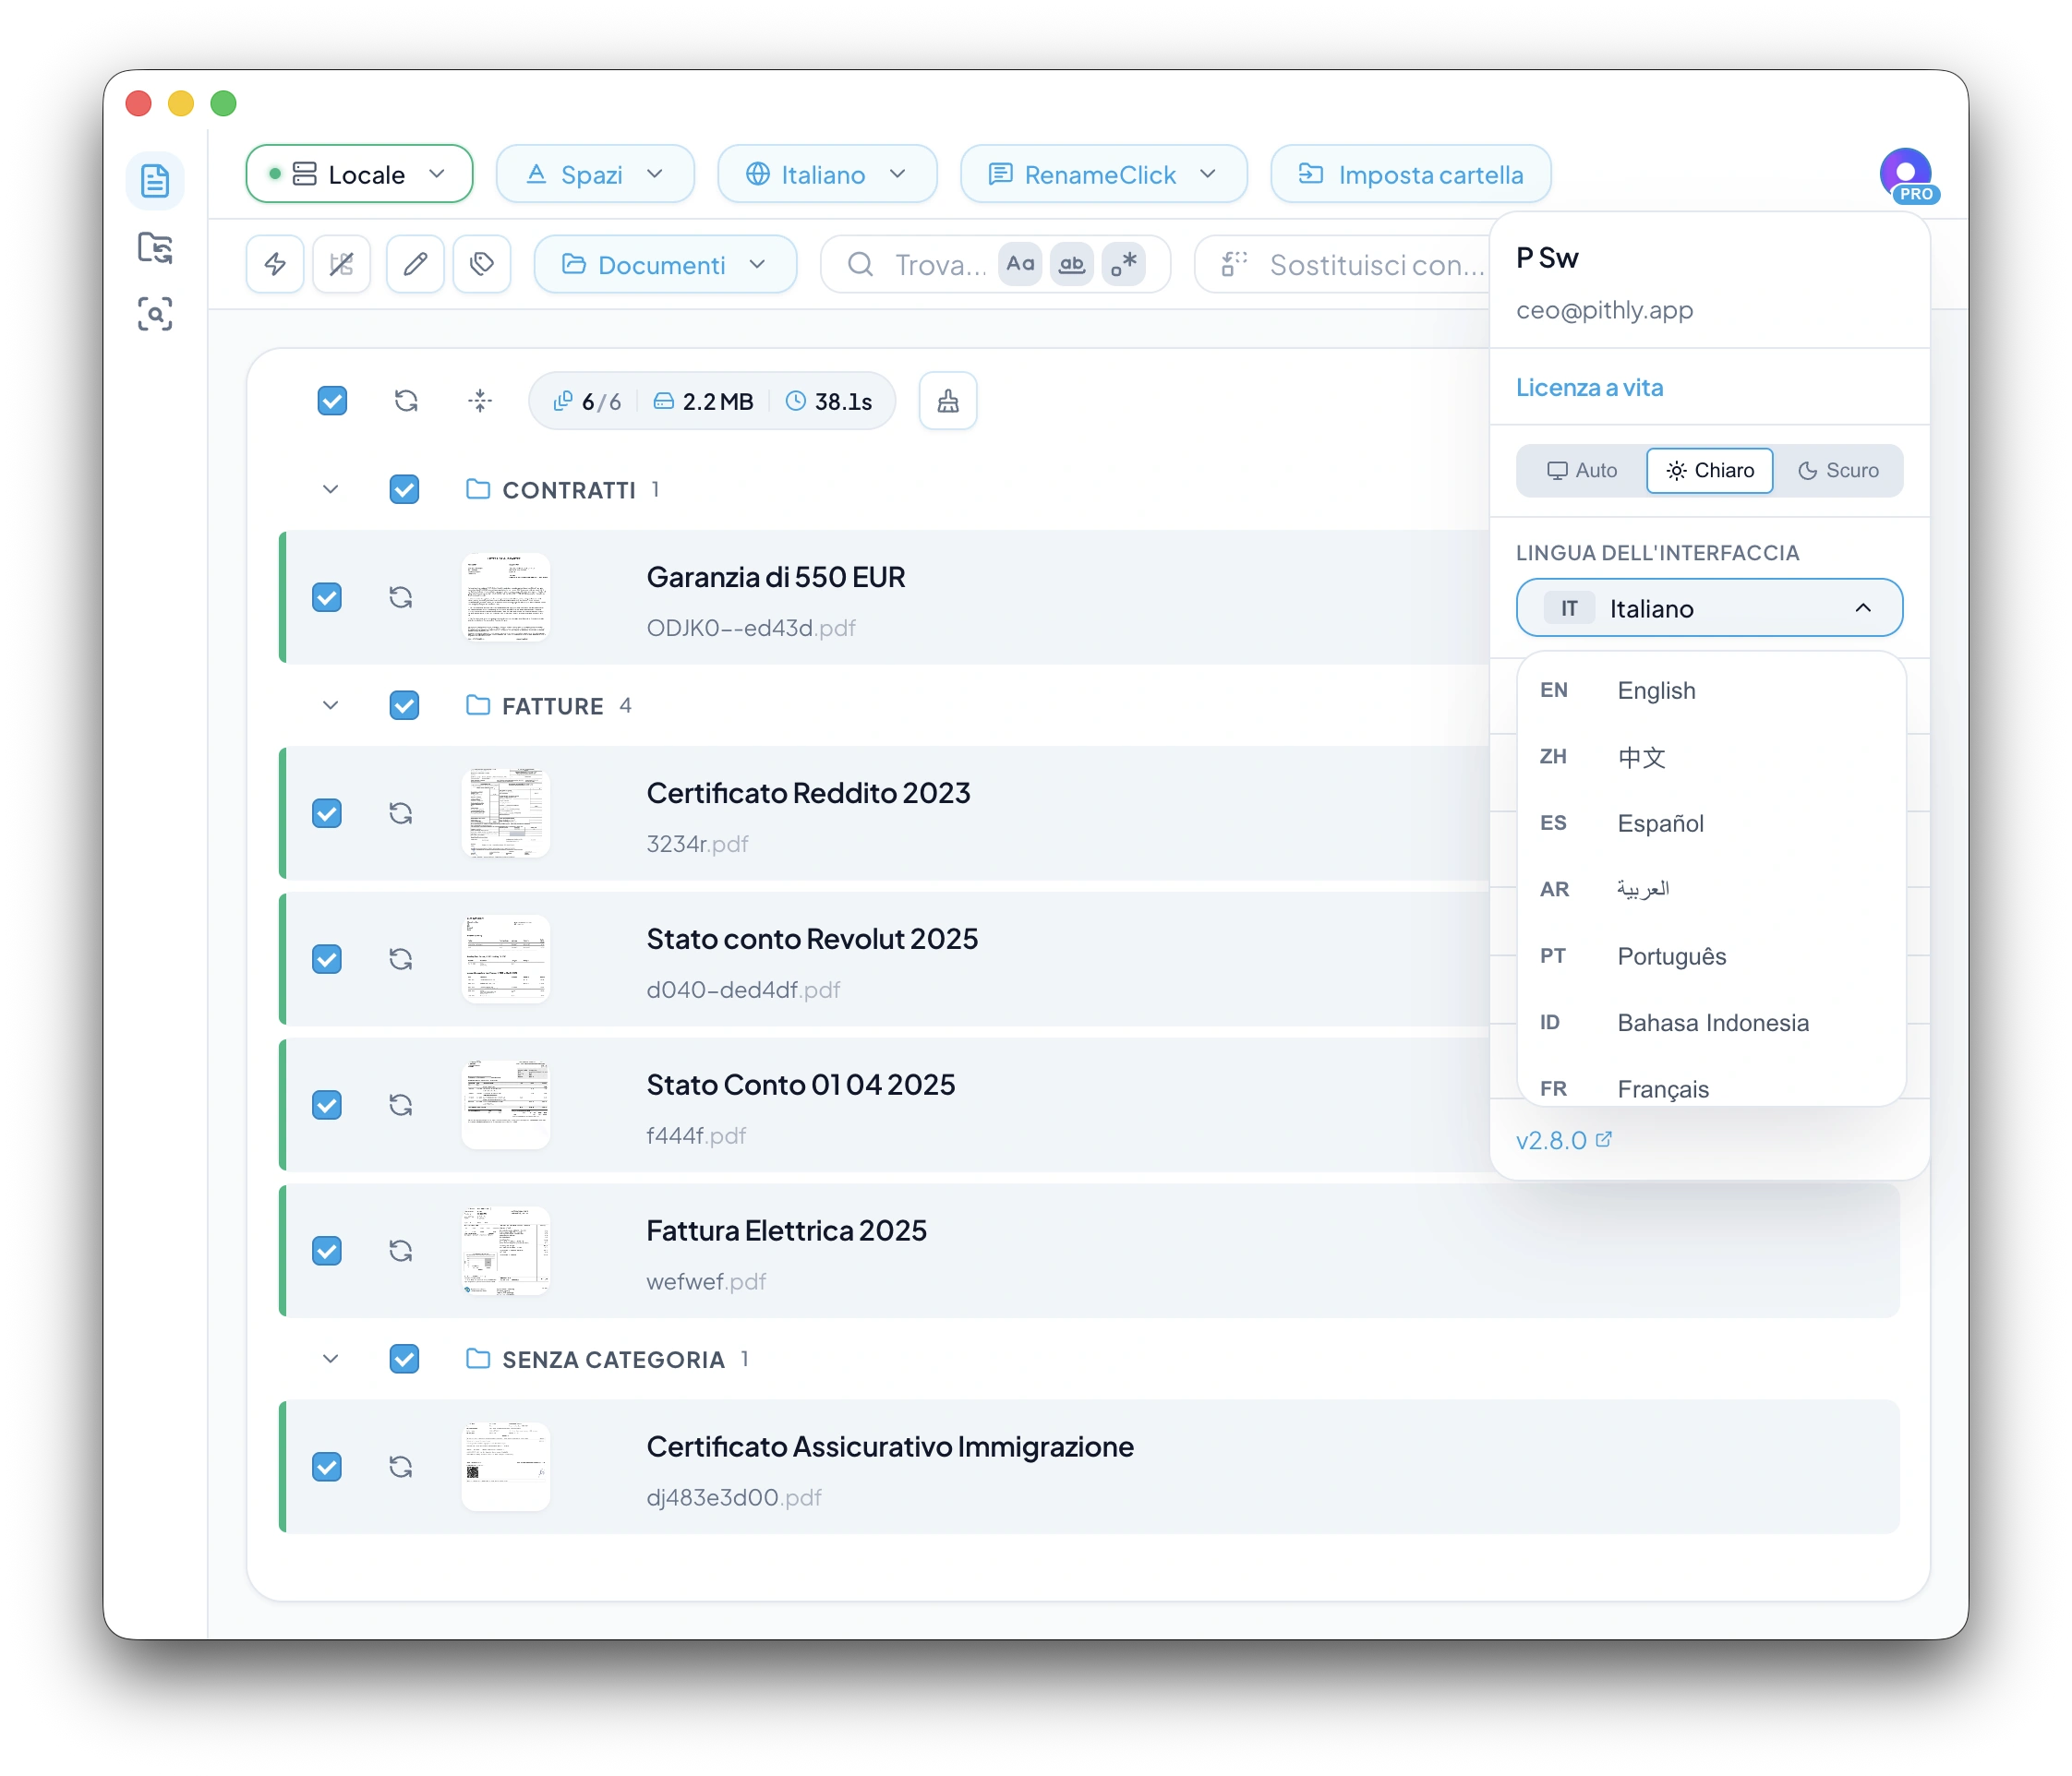Screen dimensions: 2072x1776
Task: Switch theme to Auto
Action: point(1582,471)
